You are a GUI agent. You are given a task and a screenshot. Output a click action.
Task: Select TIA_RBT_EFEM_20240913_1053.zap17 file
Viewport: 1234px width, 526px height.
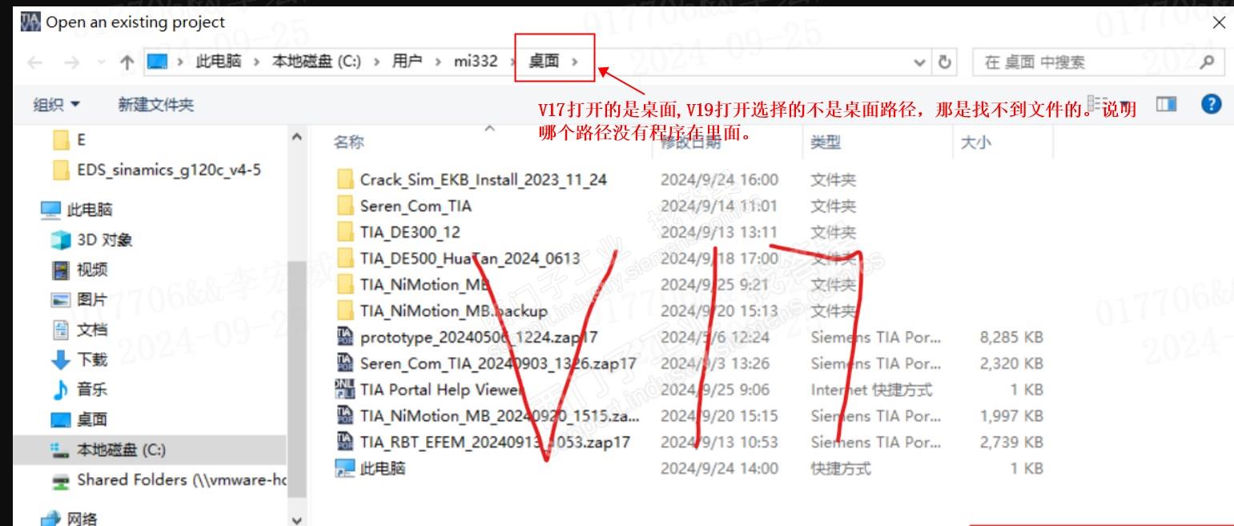pyautogui.click(x=495, y=442)
